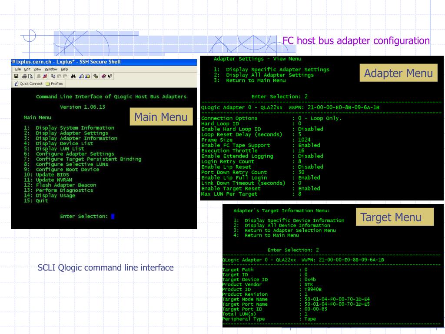Screen dimensions: 445x334
Task: Click the 'Connection Options' setting row
Action: [x=271, y=118]
